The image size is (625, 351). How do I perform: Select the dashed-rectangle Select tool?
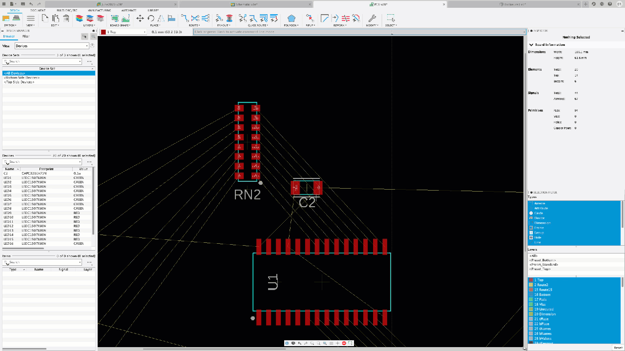(x=391, y=19)
